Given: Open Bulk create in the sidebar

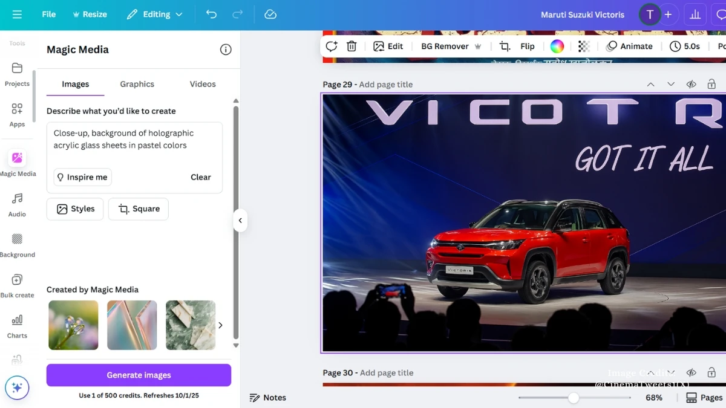Looking at the screenshot, I should click(17, 285).
